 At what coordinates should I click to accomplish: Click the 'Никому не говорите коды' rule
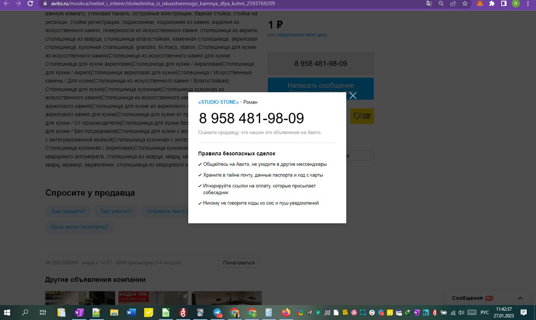coord(261,203)
